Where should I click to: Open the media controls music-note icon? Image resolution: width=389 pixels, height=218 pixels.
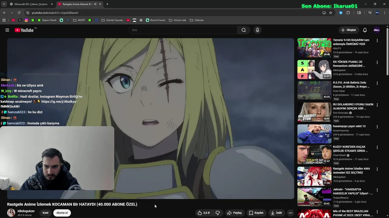pos(370,13)
